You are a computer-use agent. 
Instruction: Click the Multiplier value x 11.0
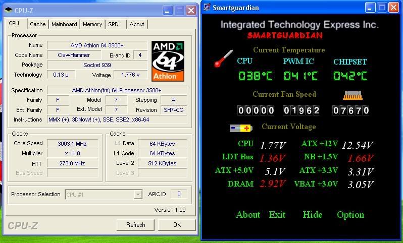(72, 153)
